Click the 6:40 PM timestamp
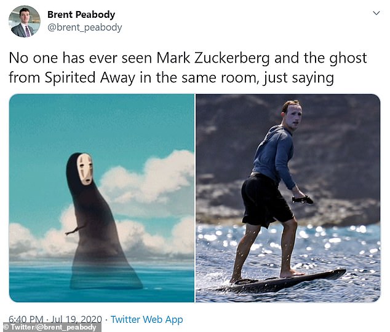The height and width of the screenshot is (332, 390). (x=26, y=319)
